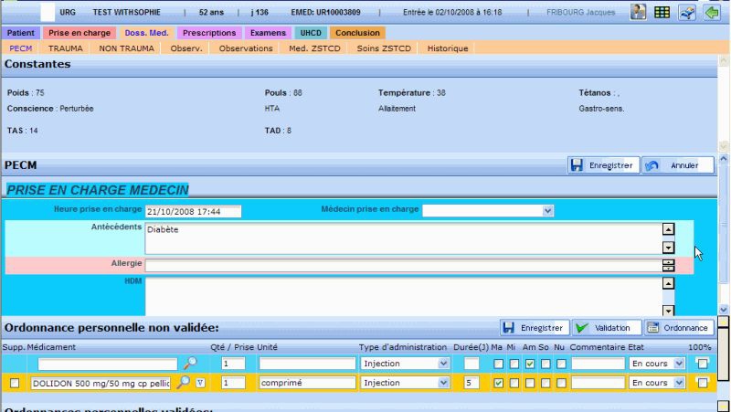Uncheck the Ma checkbox on DOLIDON row

tap(498, 383)
